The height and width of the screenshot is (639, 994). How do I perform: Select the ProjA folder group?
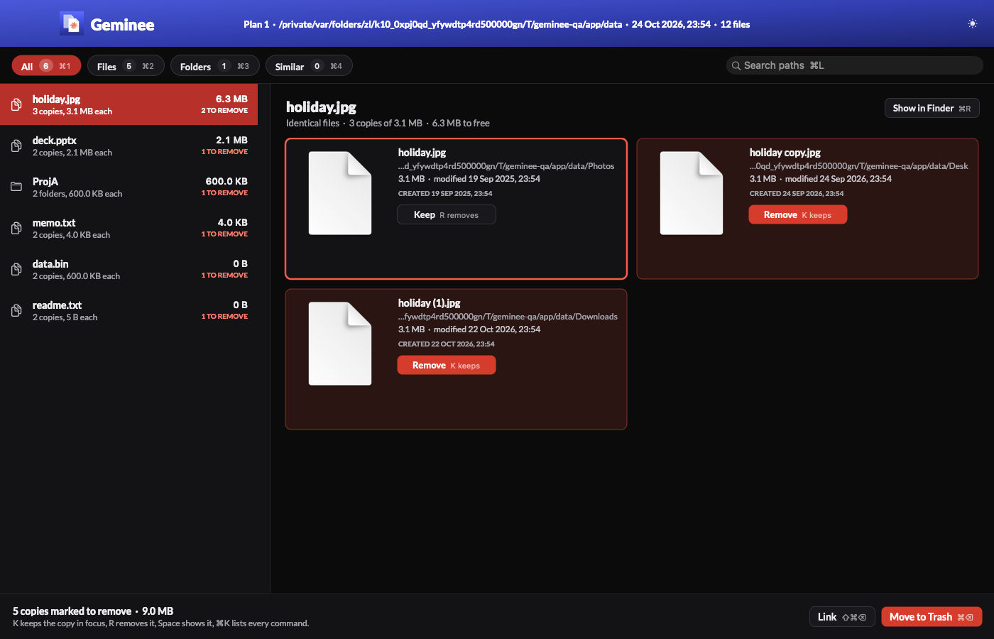pyautogui.click(x=129, y=187)
